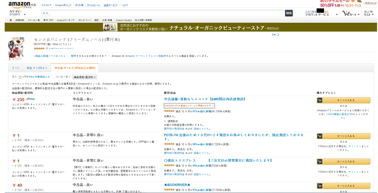The height and width of the screenshot is (193, 378).
Task: Open seller ★BOOKRIVER★ link
Action: pyautogui.click(x=177, y=185)
